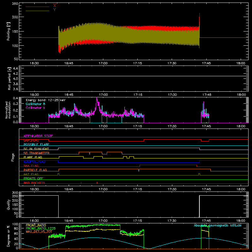This screenshot has width=252, height=252.
Task: Click 18:00 time label under Quality plot
Action: click(241, 221)
